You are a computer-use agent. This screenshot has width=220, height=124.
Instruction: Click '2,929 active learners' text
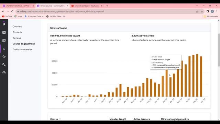(x=143, y=36)
